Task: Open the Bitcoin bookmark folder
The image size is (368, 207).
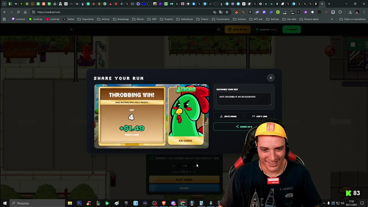Action: 138,19
